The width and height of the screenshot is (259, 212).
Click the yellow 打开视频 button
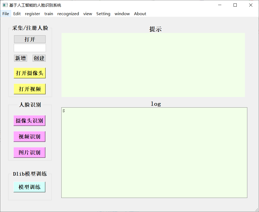pos(30,89)
